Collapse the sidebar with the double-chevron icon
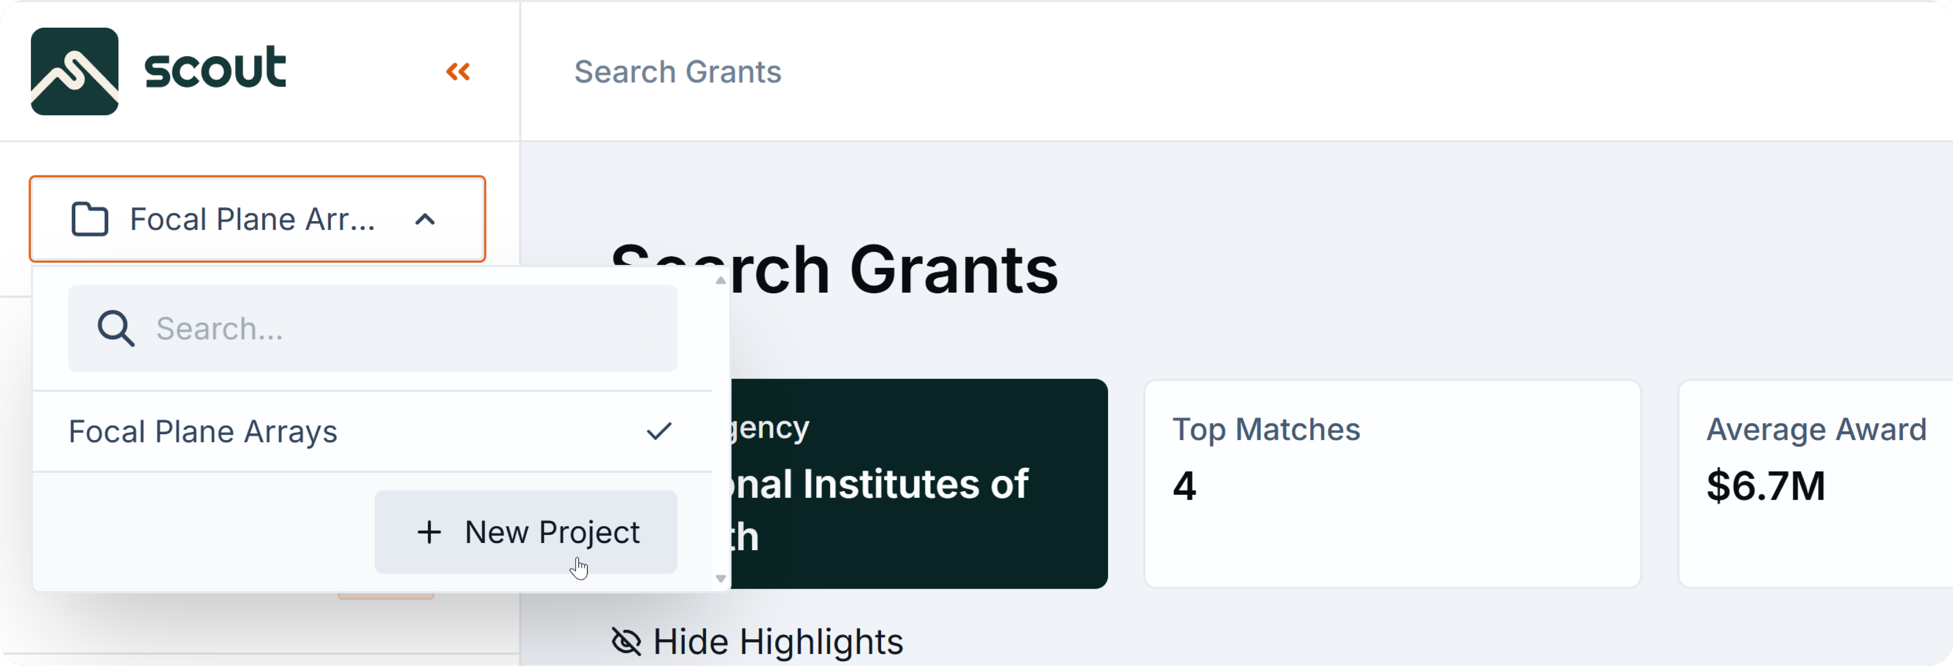Image resolution: width=1953 pixels, height=666 pixels. click(458, 71)
